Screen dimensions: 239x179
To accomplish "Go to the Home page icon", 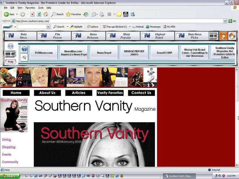I will point(46,14).
